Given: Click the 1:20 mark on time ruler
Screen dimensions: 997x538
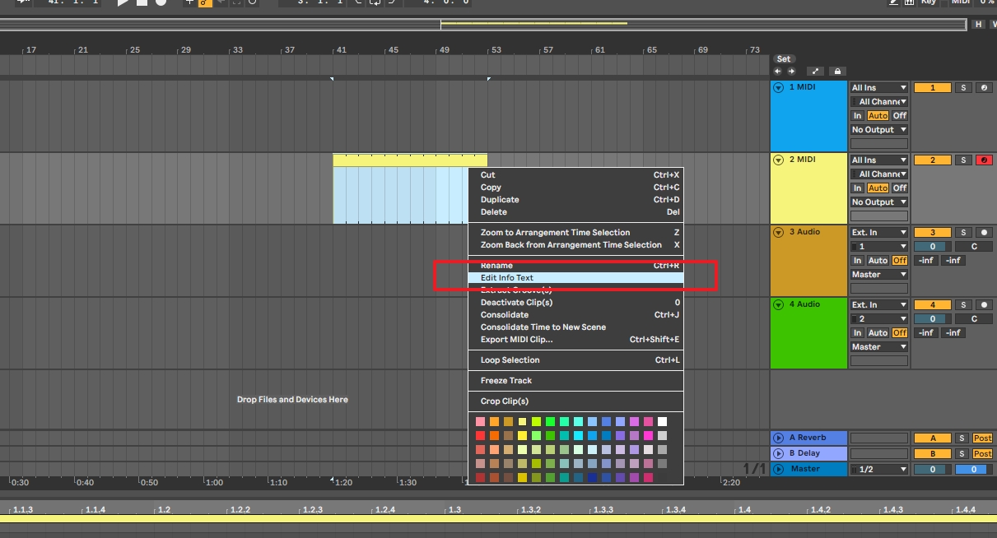Looking at the screenshot, I should click(345, 483).
